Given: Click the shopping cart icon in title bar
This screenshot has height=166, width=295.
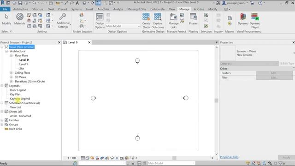Looking at the screenshot, I should 252,3.
